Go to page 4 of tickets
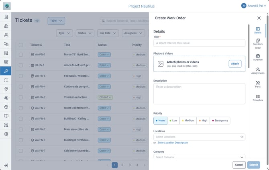Screen dimensions: 269x170 point(137,165)
